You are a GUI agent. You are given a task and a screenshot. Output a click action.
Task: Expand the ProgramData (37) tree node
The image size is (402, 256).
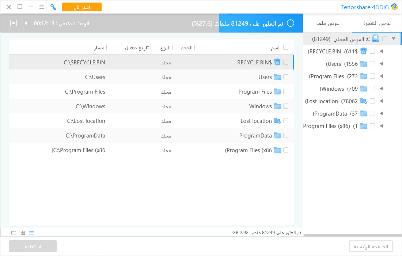tap(381, 113)
